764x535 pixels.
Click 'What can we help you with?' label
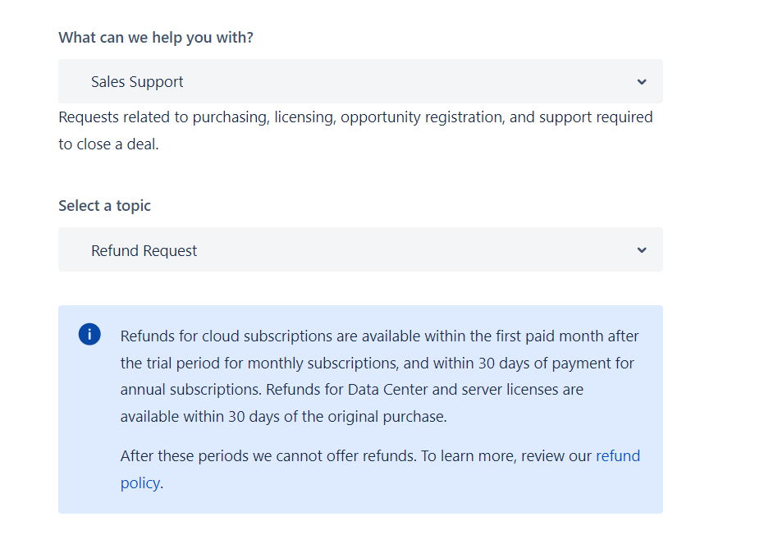point(156,38)
